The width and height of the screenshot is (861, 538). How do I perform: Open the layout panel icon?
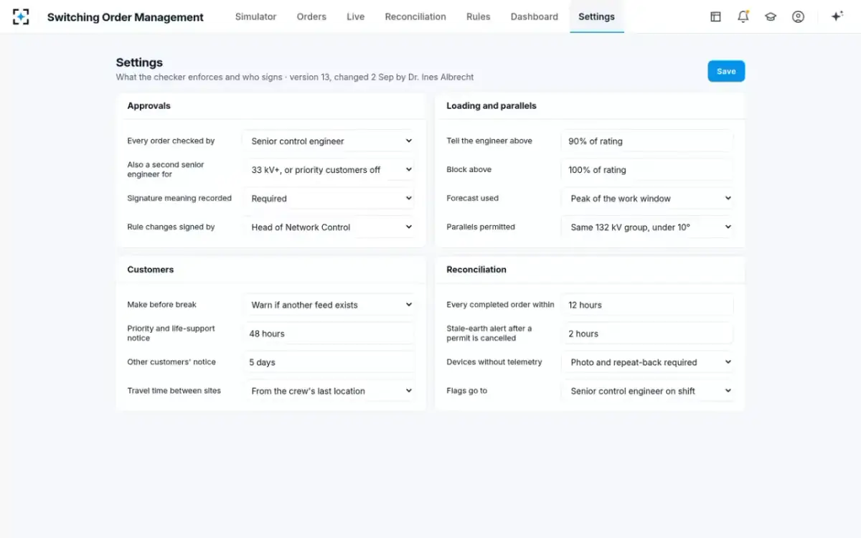click(715, 16)
